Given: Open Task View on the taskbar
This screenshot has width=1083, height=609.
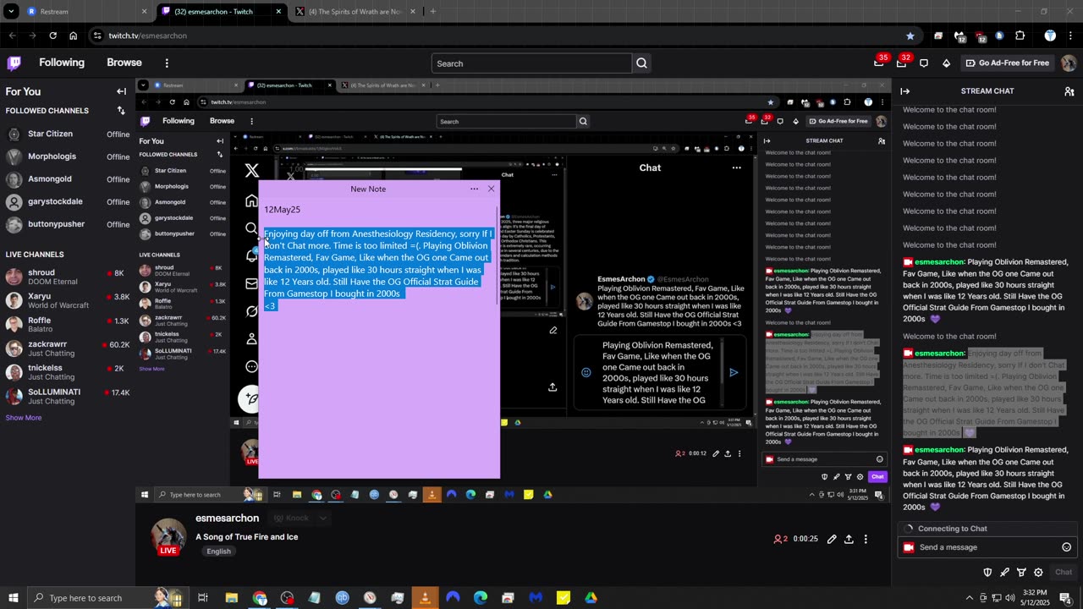Looking at the screenshot, I should point(203,598).
